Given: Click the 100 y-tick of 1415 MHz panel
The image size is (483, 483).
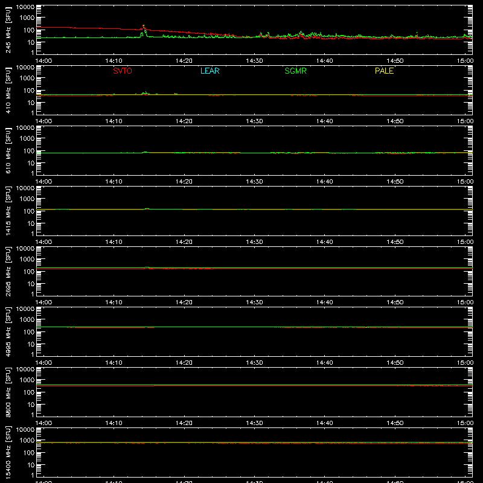Looking at the screenshot, I should 29,211.
